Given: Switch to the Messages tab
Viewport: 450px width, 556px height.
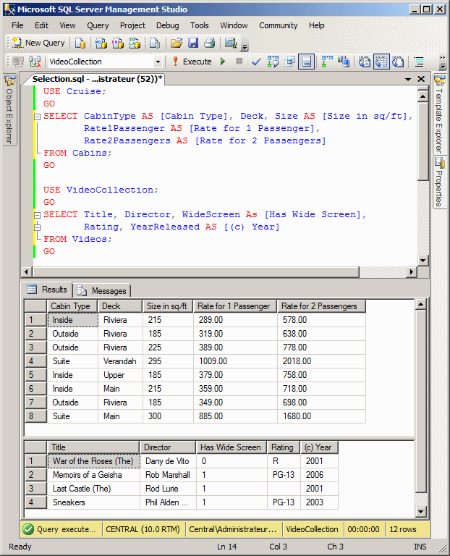Looking at the screenshot, I should (x=102, y=291).
